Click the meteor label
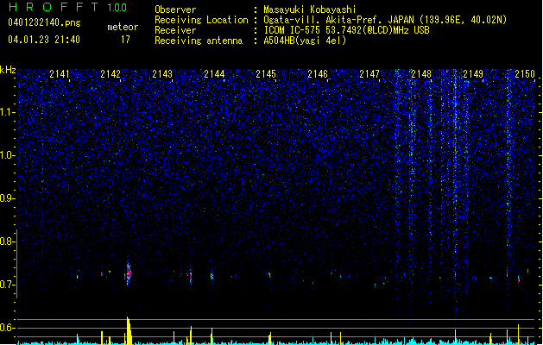This screenshot has width=543, height=345. click(123, 27)
